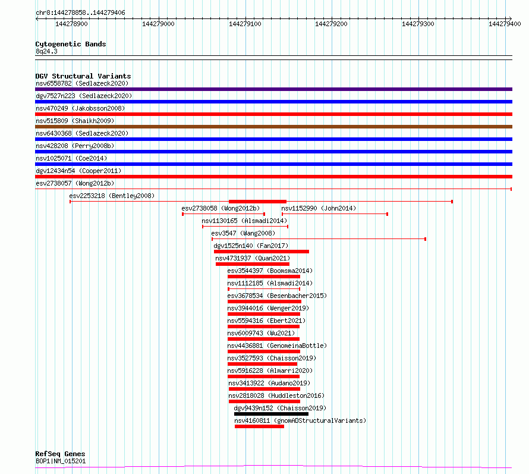
Task: Select the nsv4731937 (Quan2021) variant label
Action: pyautogui.click(x=253, y=258)
